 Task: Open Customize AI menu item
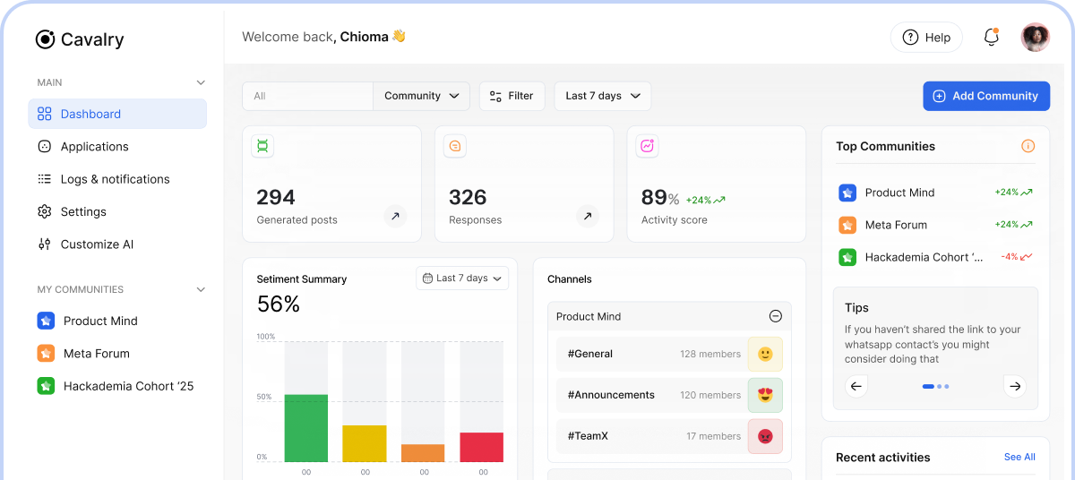click(97, 244)
